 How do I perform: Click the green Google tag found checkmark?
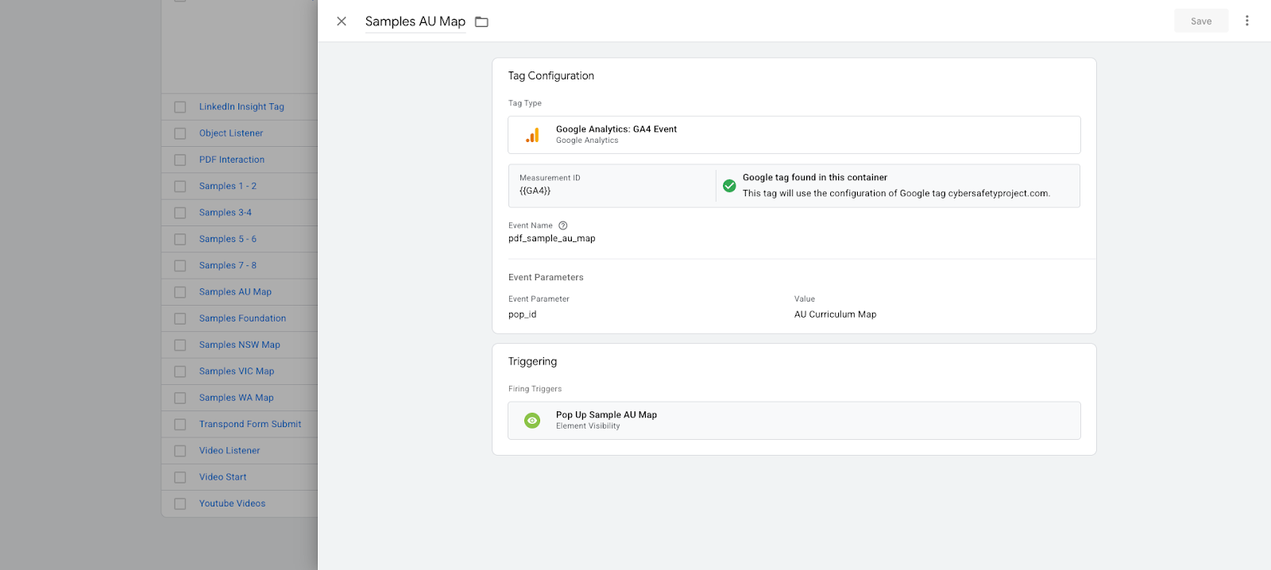pos(729,186)
